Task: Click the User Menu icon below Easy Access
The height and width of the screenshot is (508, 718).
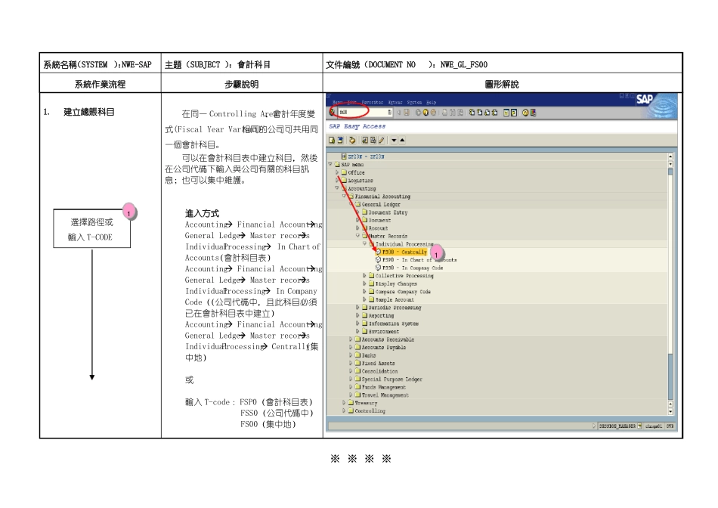Action: point(332,140)
